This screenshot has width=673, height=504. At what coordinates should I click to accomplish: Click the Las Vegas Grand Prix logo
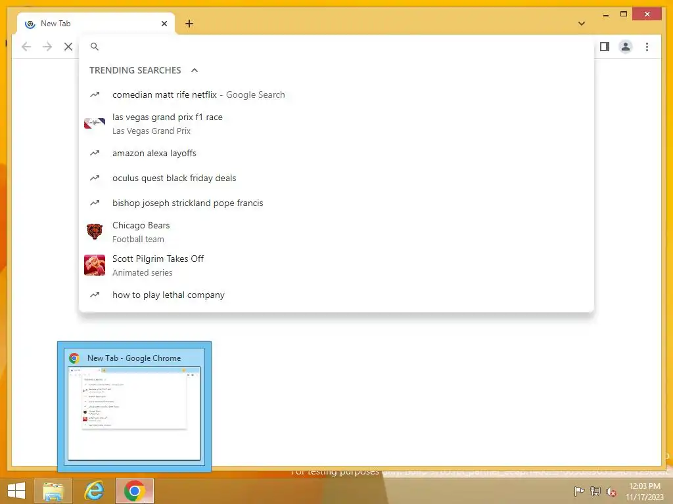(95, 123)
